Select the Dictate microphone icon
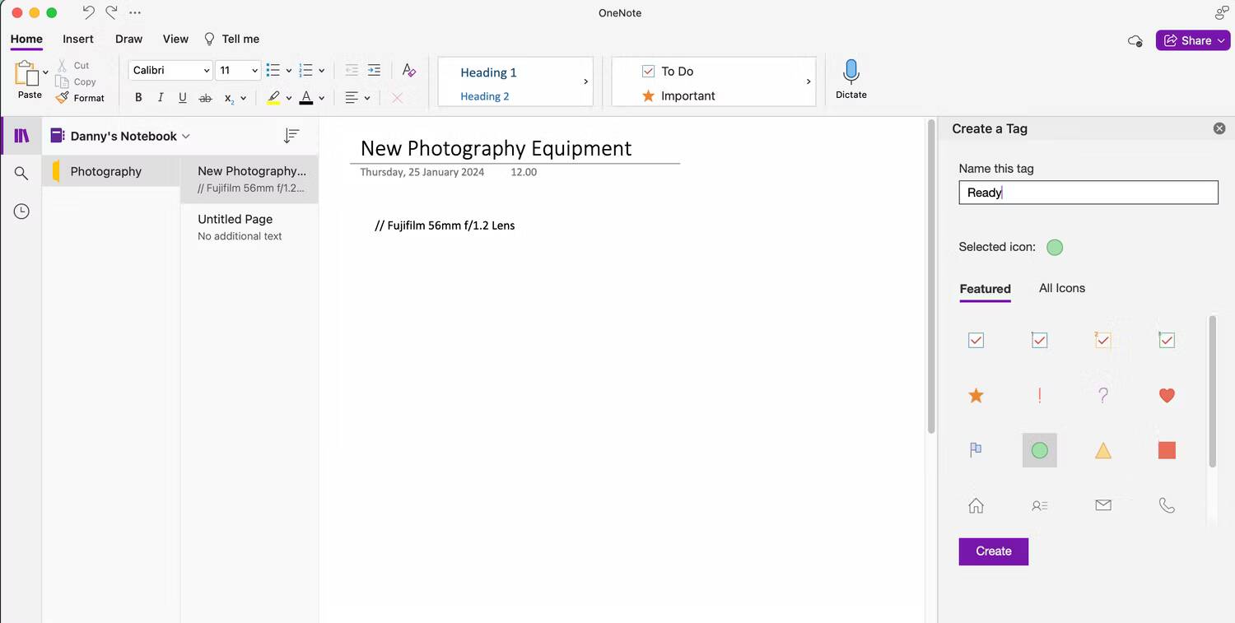The height and width of the screenshot is (623, 1235). click(851, 78)
